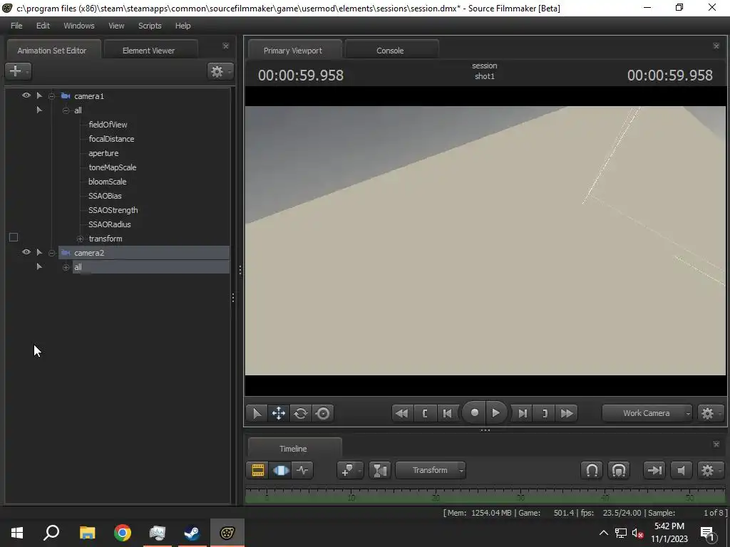Open the View menu
The height and width of the screenshot is (547, 730).
tap(116, 26)
